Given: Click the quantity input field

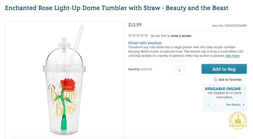Looking at the screenshot, I should coord(179,71).
